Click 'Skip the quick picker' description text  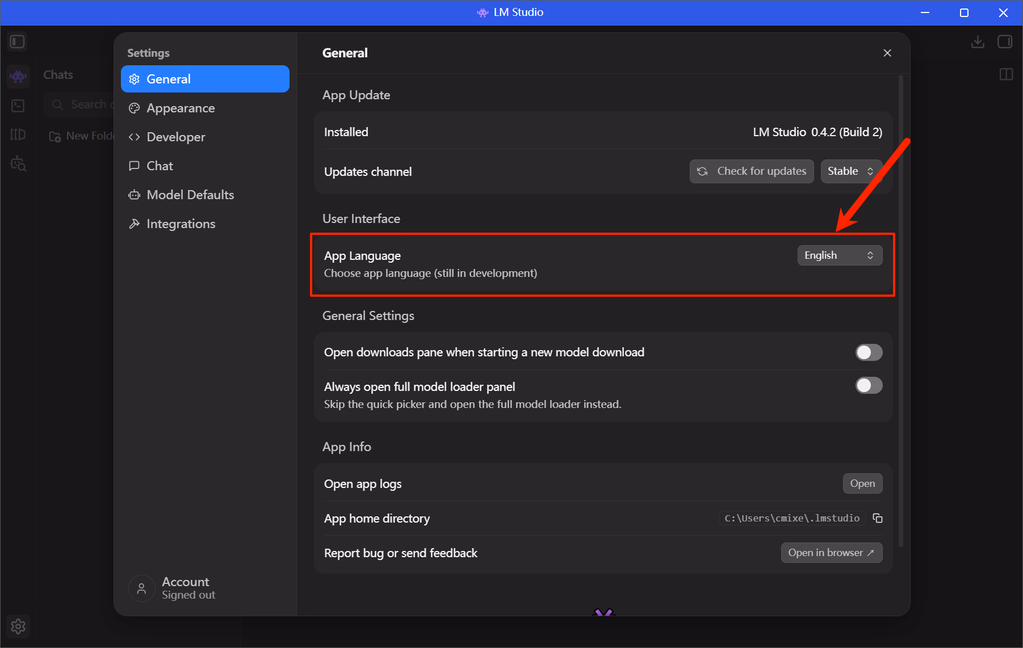coord(472,404)
